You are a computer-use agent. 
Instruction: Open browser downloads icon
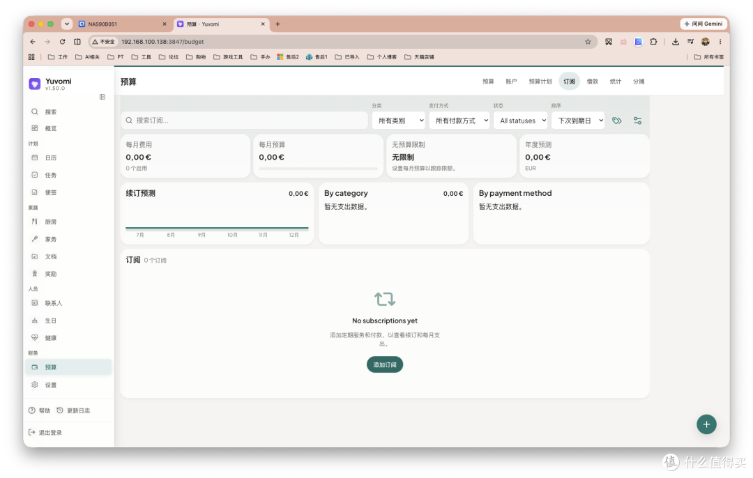point(675,42)
